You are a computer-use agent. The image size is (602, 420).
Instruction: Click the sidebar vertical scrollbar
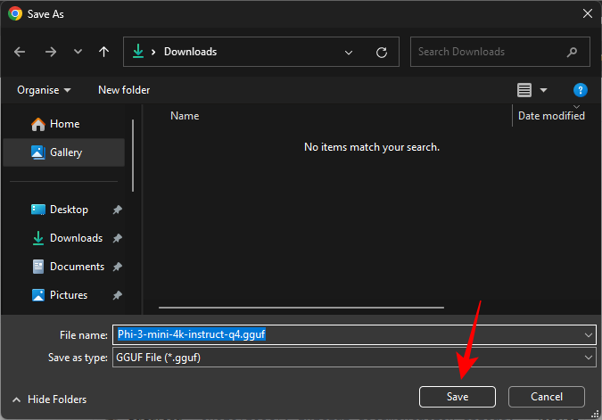(x=133, y=155)
